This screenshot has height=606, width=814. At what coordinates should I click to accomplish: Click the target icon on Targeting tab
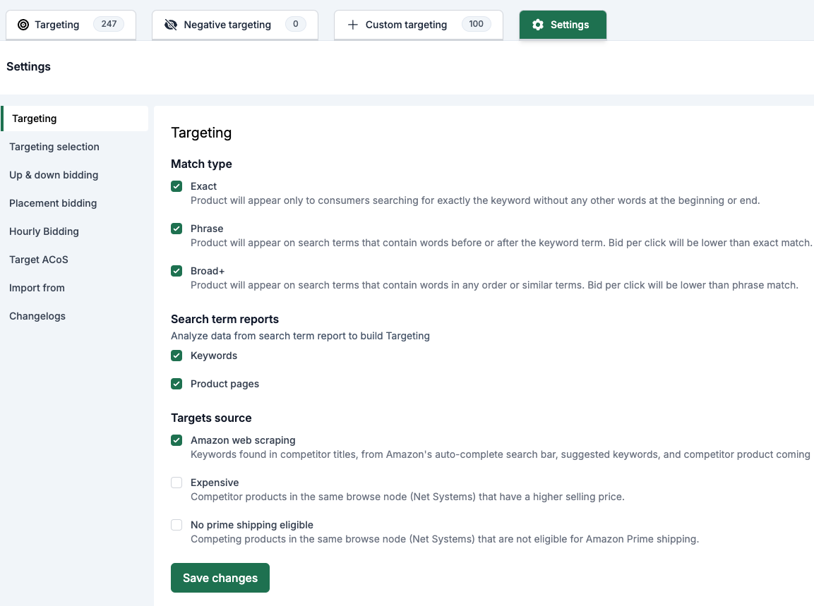point(23,25)
